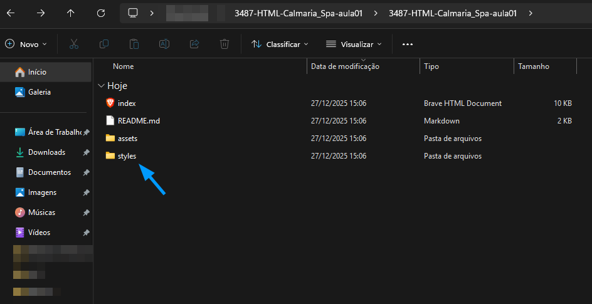Click the This PC monitor icon
Image resolution: width=592 pixels, height=304 pixels.
click(132, 13)
